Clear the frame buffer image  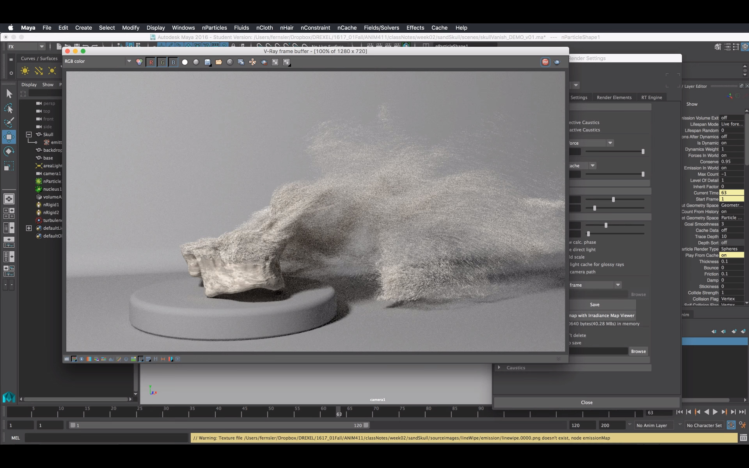point(230,62)
